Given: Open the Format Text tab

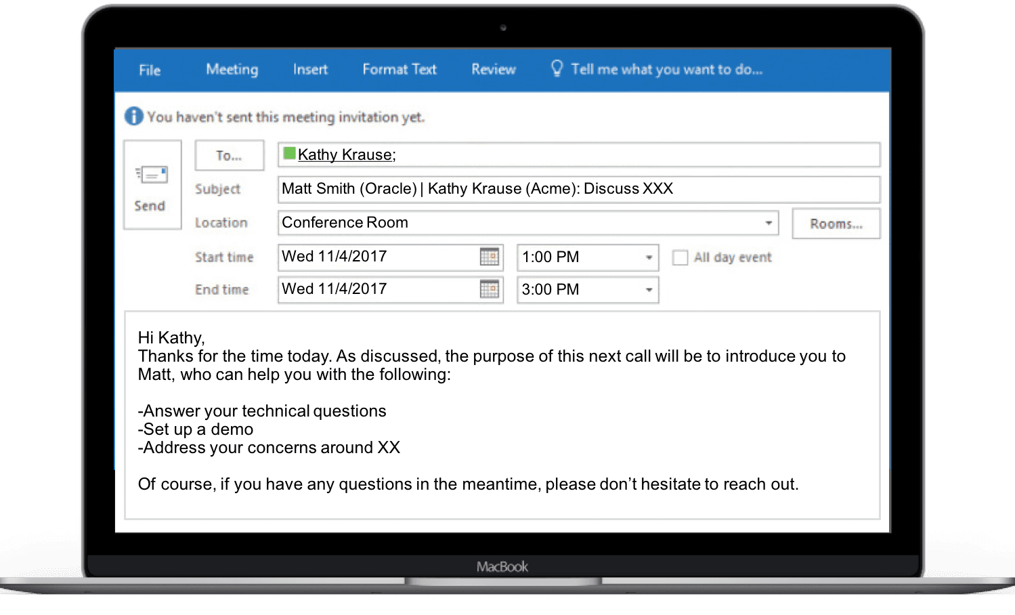Looking at the screenshot, I should 399,69.
